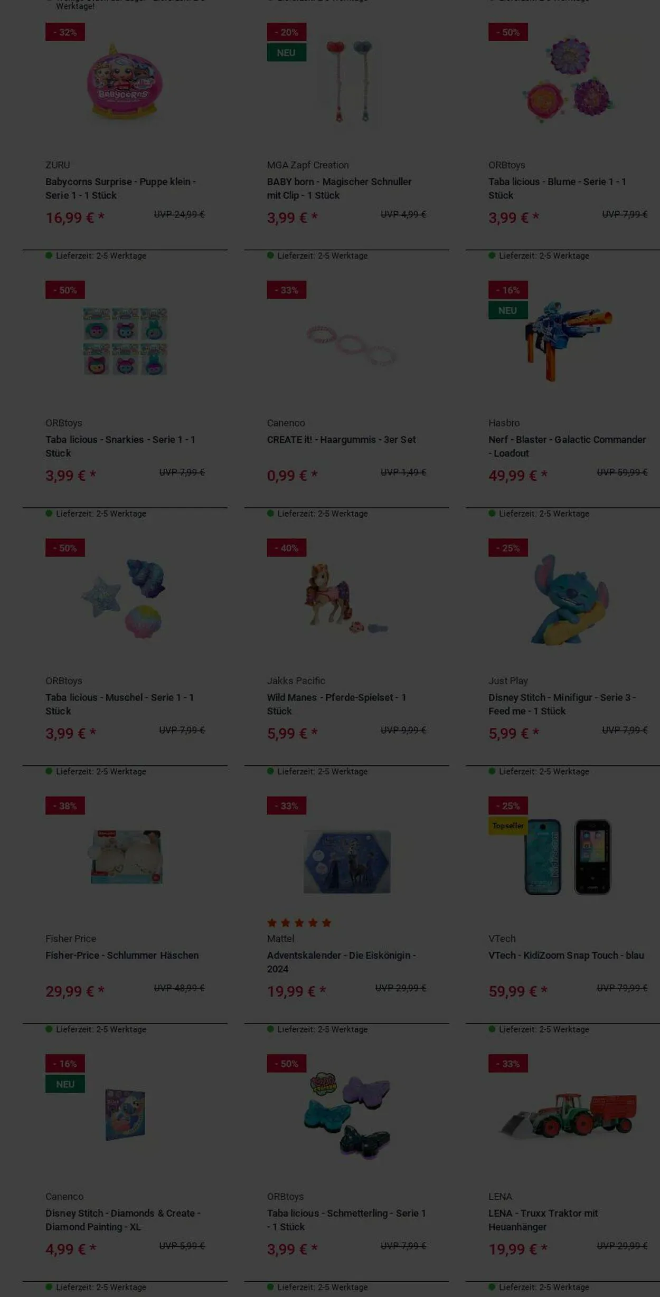Open Wild Manes Pferde-Spielset title link

click(x=336, y=704)
